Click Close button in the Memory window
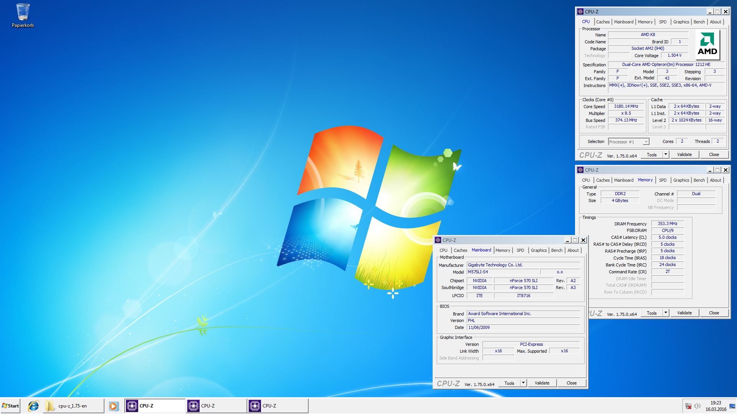Image resolution: width=737 pixels, height=414 pixels. 714,313
